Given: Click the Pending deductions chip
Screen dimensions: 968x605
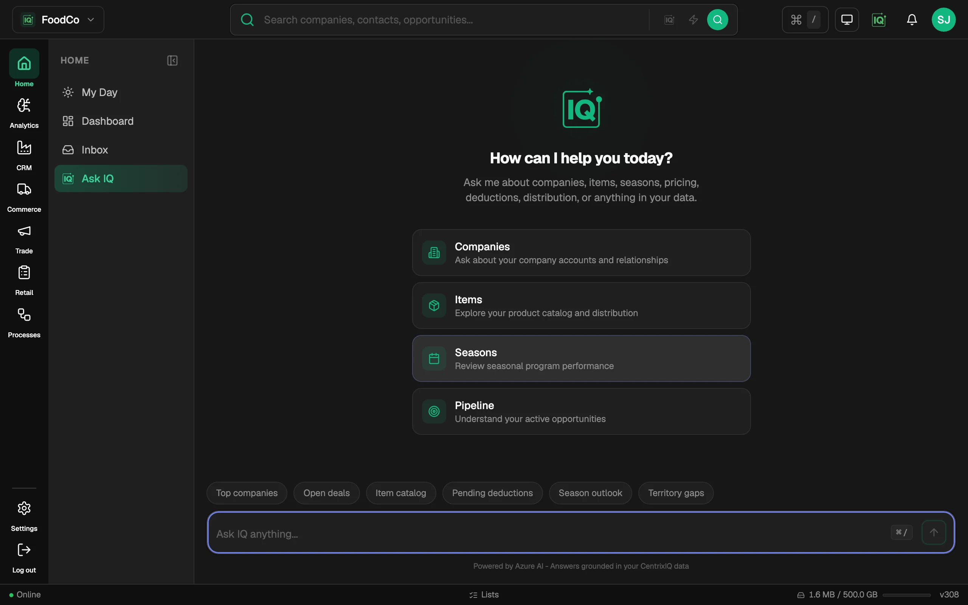Looking at the screenshot, I should (492, 493).
